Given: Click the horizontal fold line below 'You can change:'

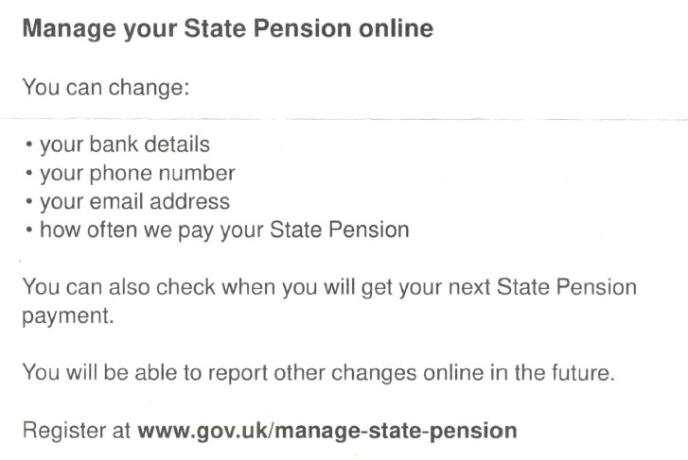Looking at the screenshot, I should pos(344,119).
